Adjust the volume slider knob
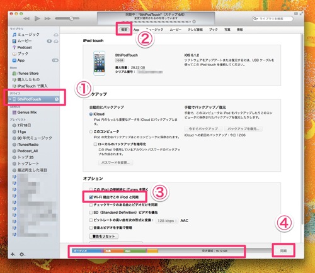This screenshot has width=315, height=273. click(x=71, y=18)
